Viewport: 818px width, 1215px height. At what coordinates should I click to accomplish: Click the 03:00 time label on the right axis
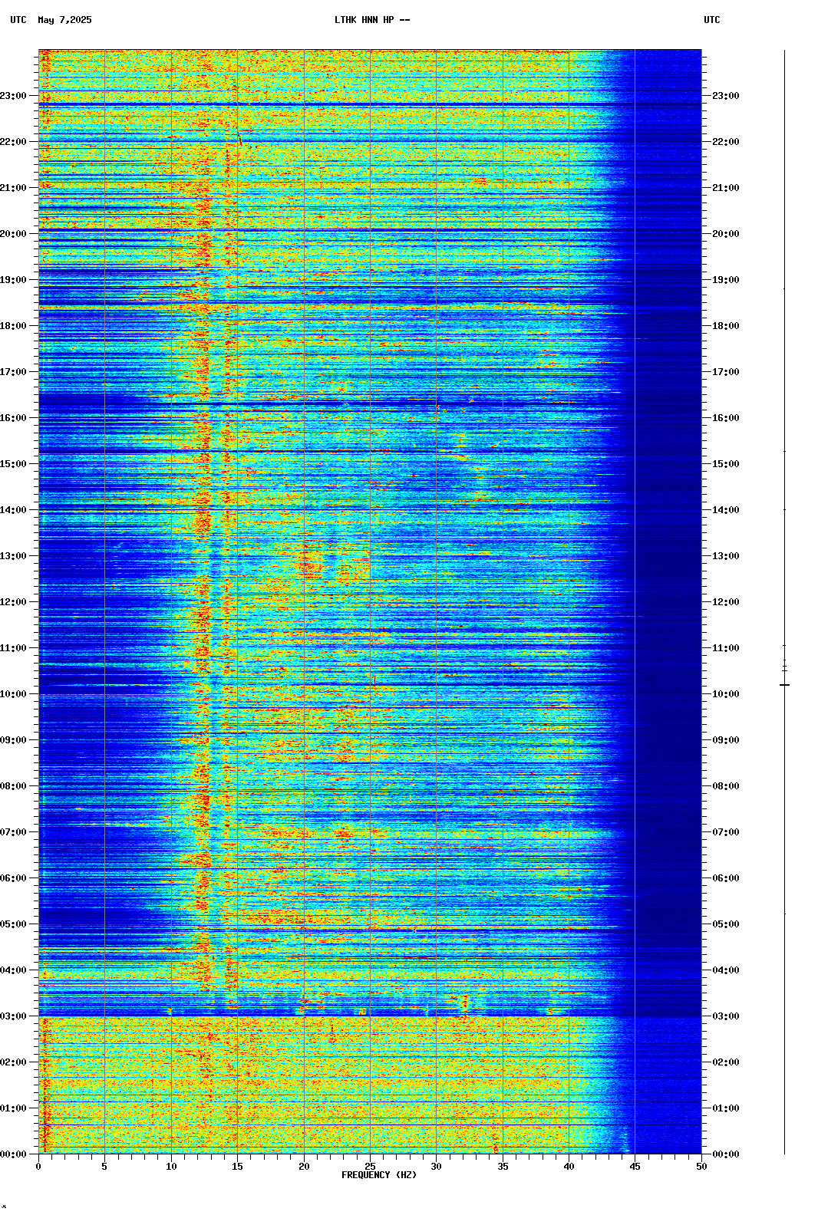[725, 1016]
